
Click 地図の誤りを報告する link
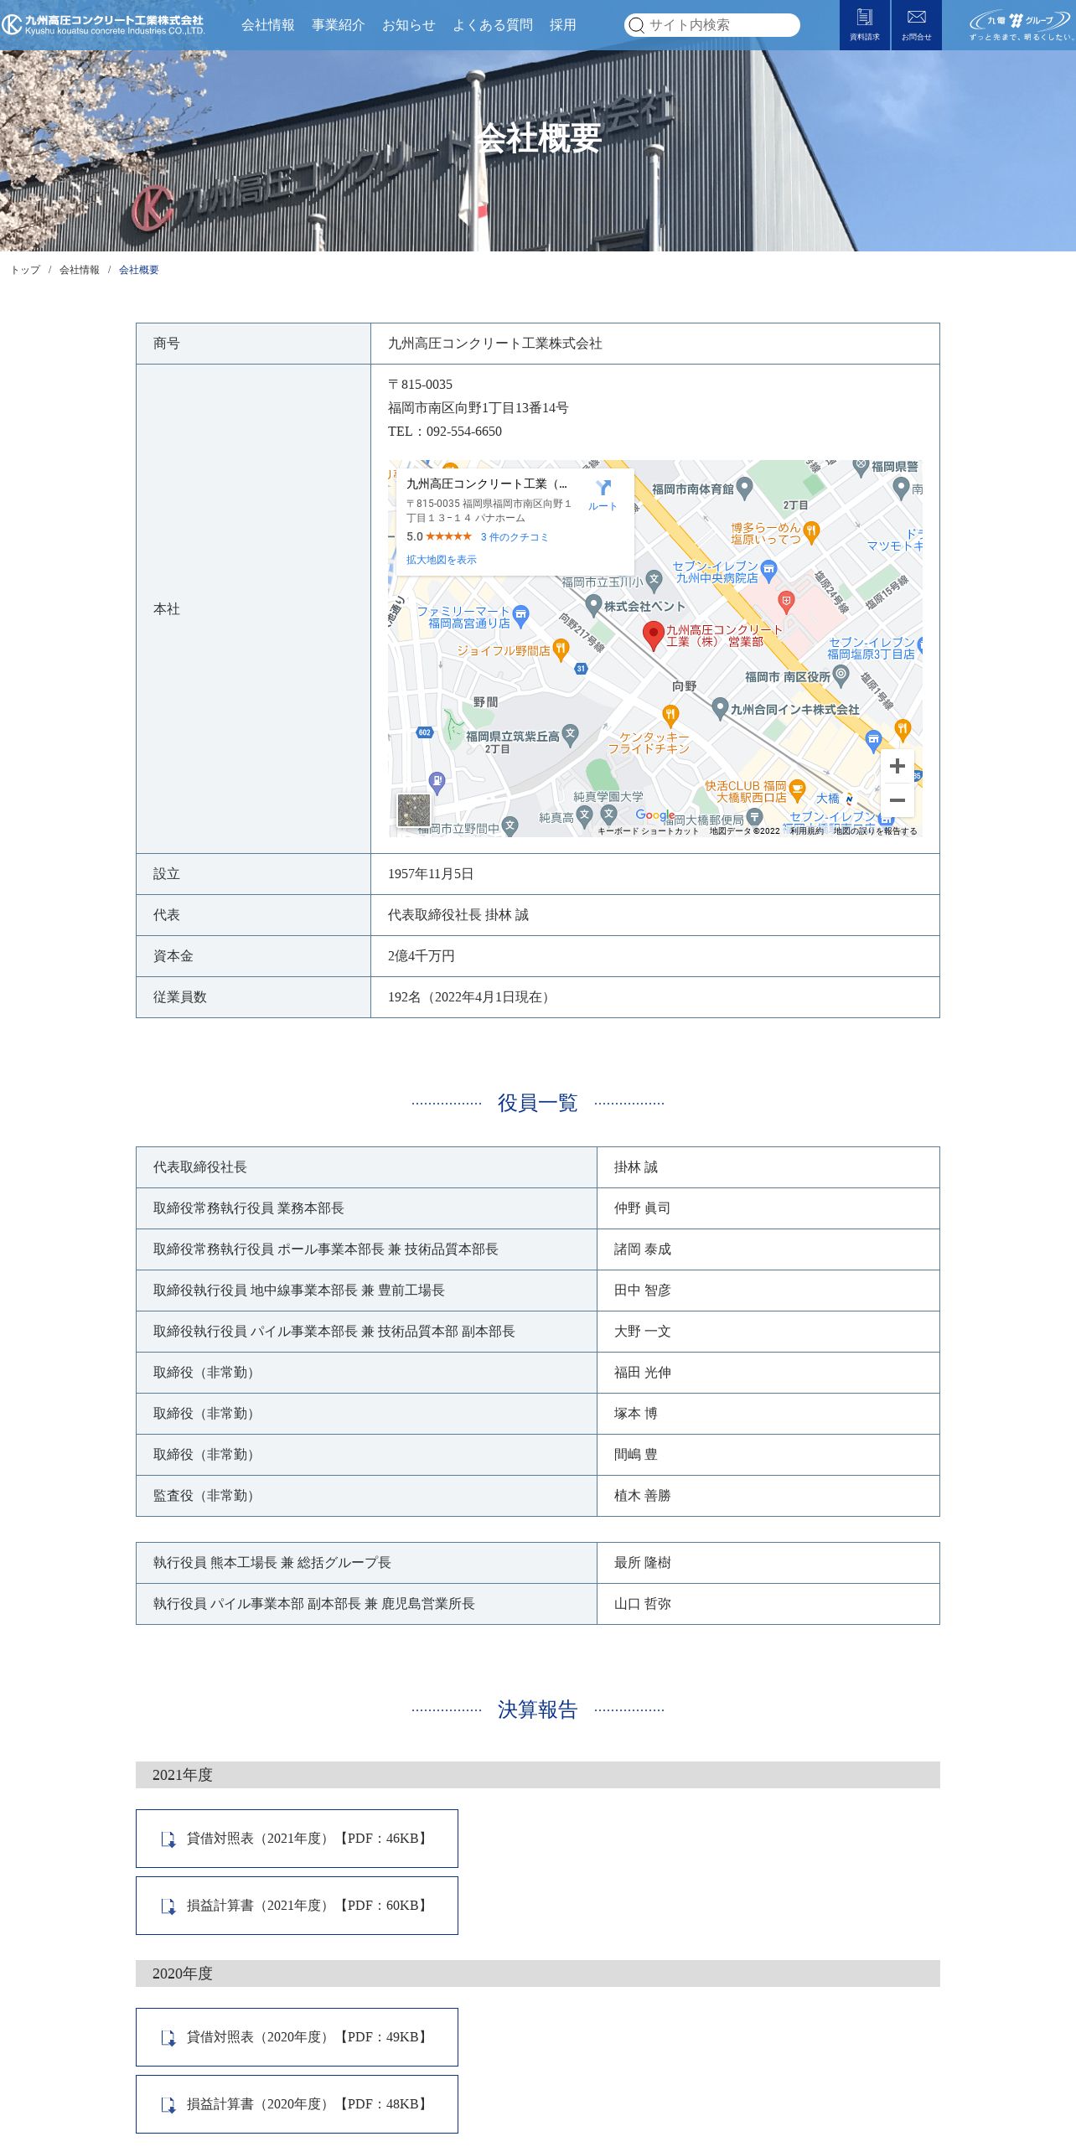pos(875,831)
